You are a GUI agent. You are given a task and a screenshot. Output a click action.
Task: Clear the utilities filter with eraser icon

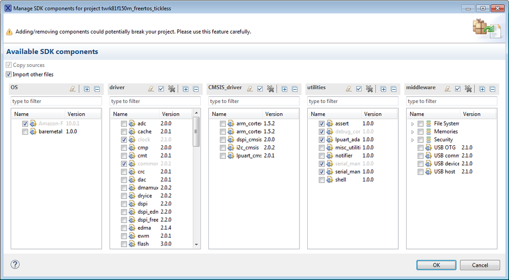pyautogui.click(x=349, y=89)
